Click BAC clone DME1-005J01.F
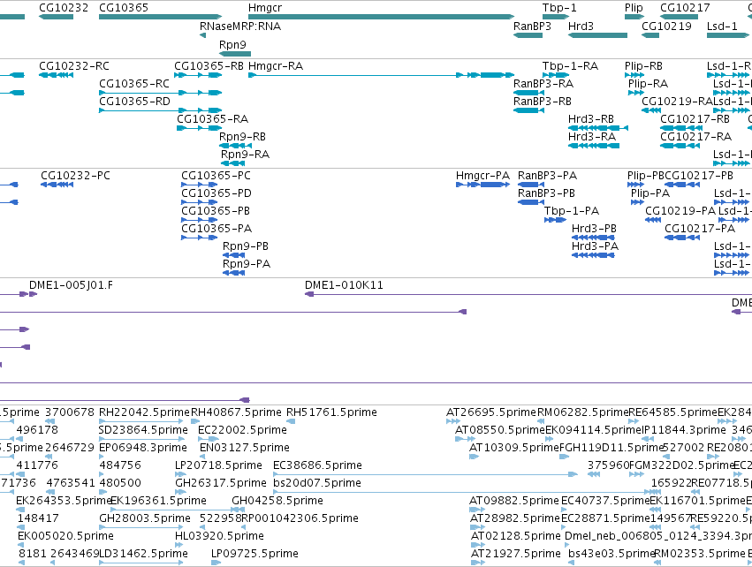Screen dimensions: 752x567 point(71,285)
